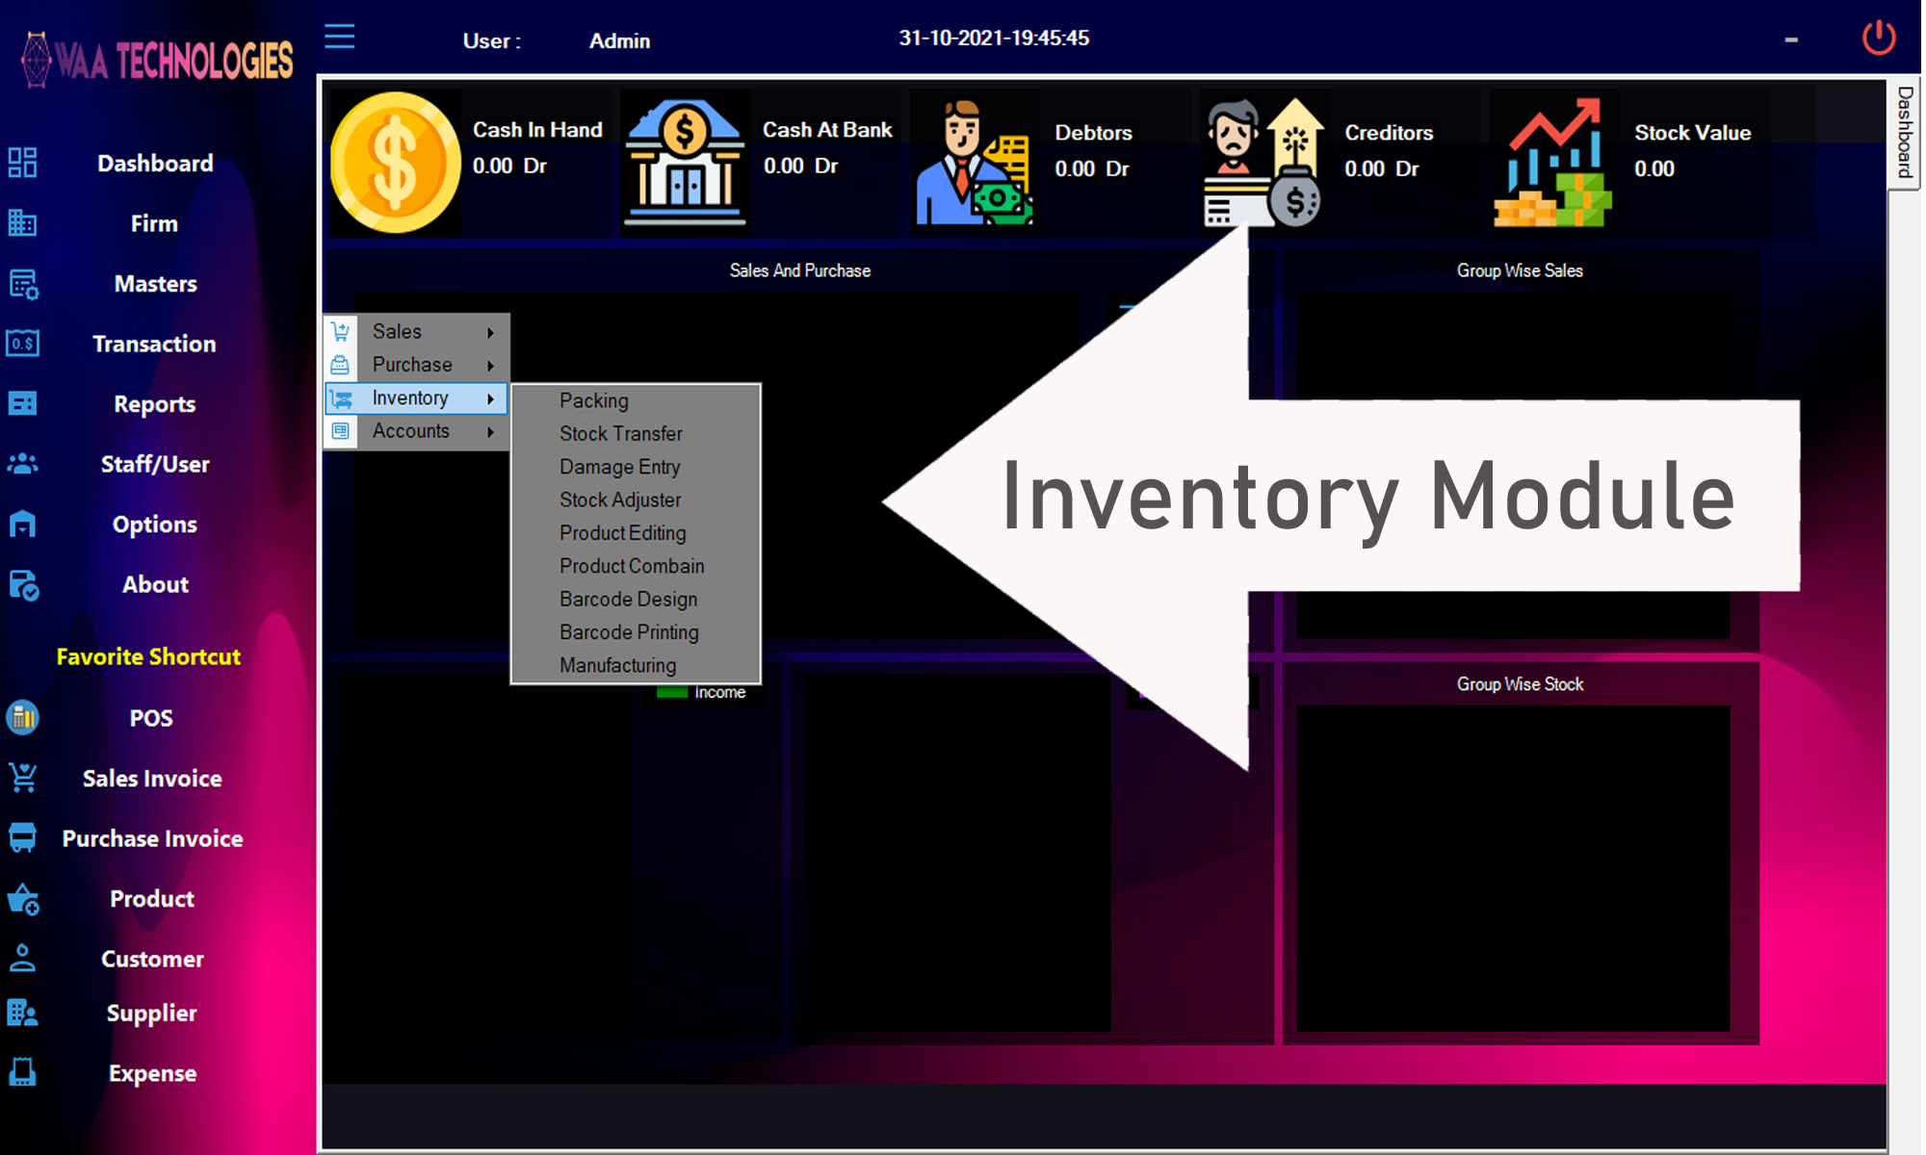
Task: Click the Damage Entry menu item
Action: point(619,467)
